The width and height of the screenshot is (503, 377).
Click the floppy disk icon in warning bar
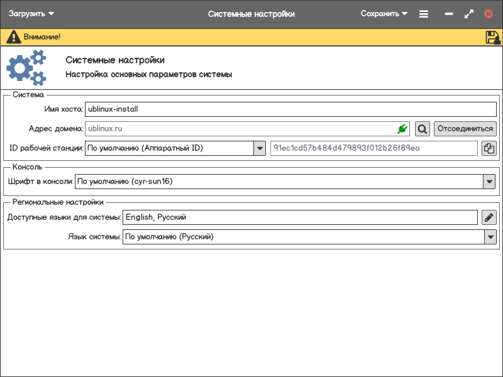493,37
